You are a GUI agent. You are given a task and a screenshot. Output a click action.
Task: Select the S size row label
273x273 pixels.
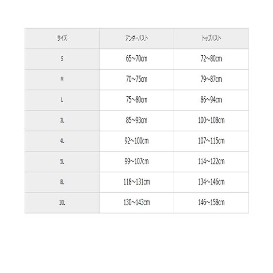[62, 59]
